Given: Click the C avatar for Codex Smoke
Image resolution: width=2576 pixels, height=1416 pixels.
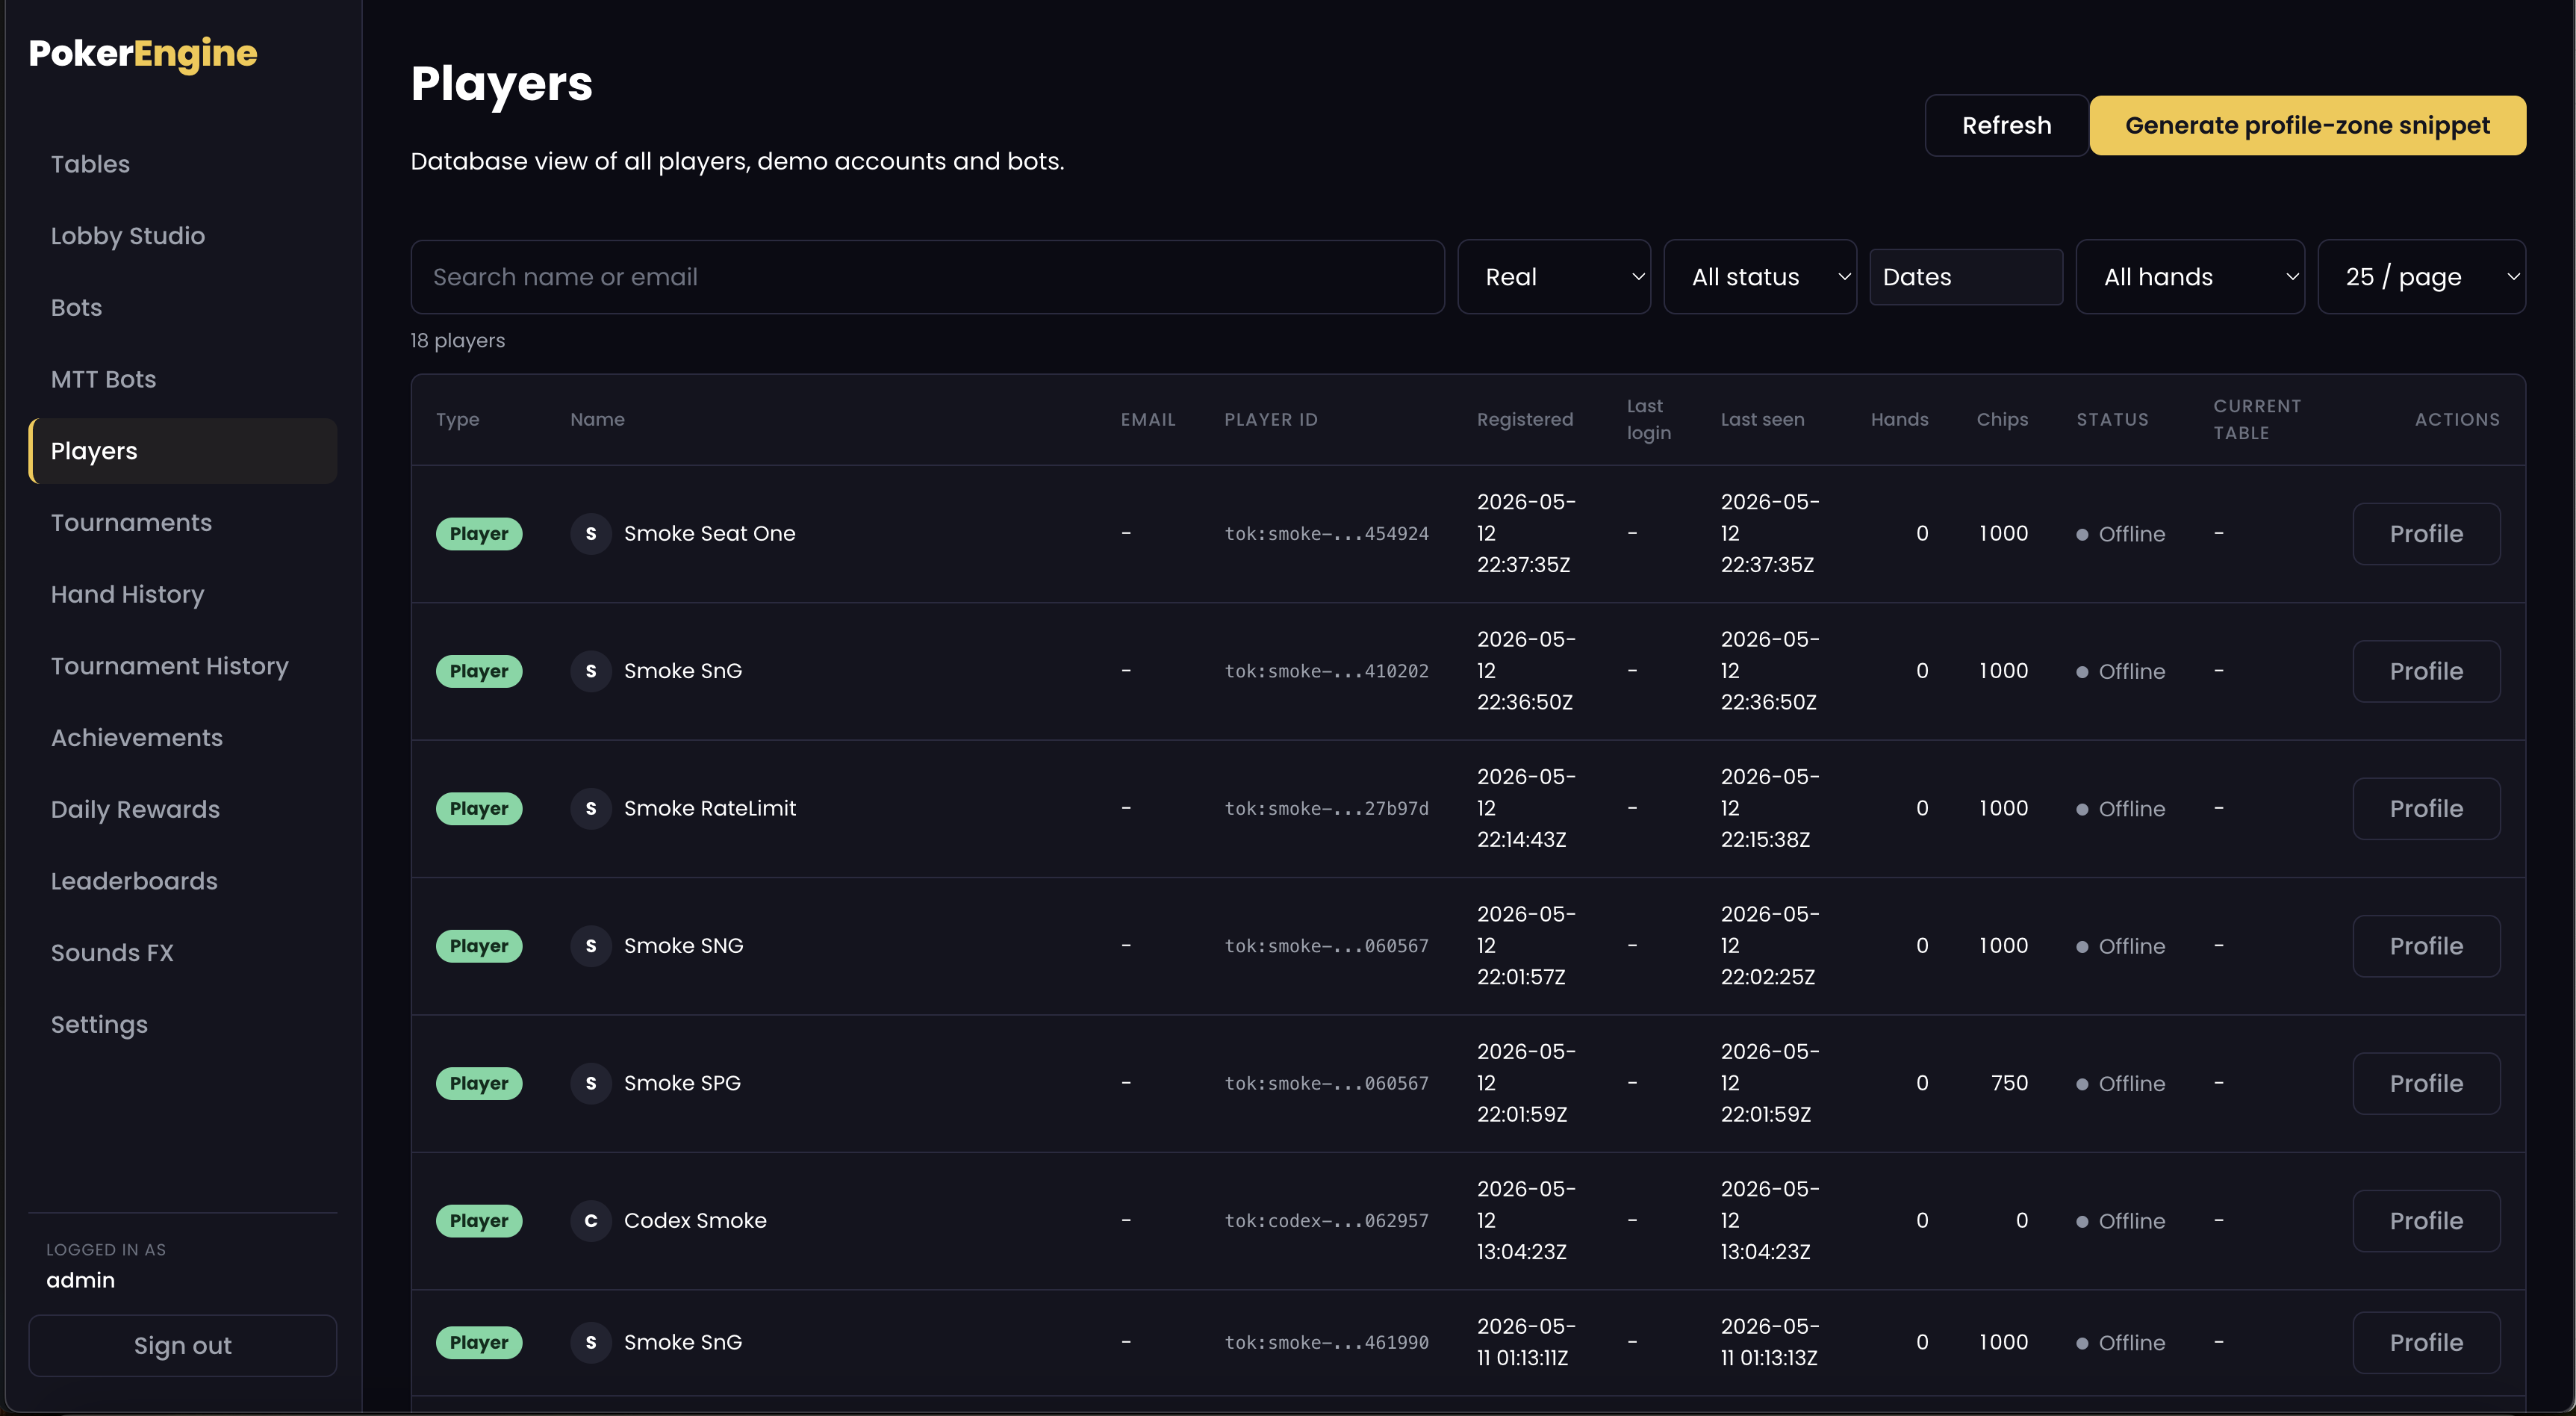Looking at the screenshot, I should coord(591,1221).
